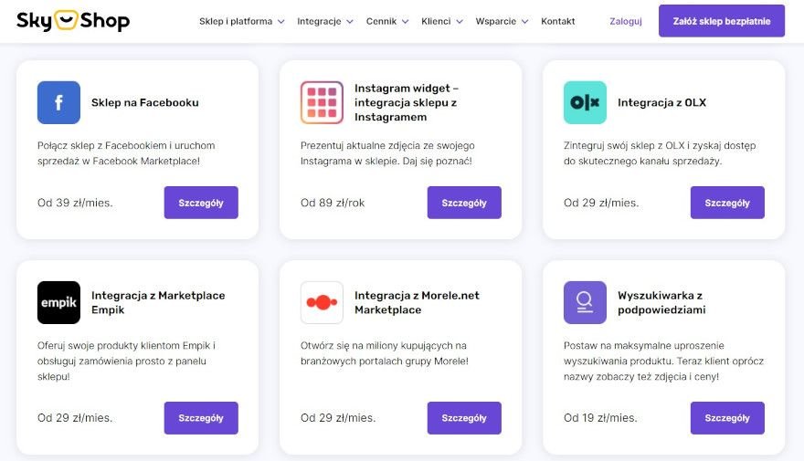
Task: Click the Instagram card description text
Action: tap(387, 153)
